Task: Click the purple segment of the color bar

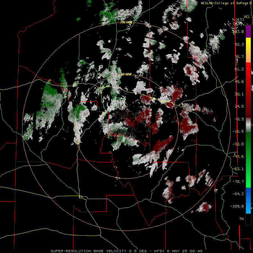Action: tap(248, 31)
